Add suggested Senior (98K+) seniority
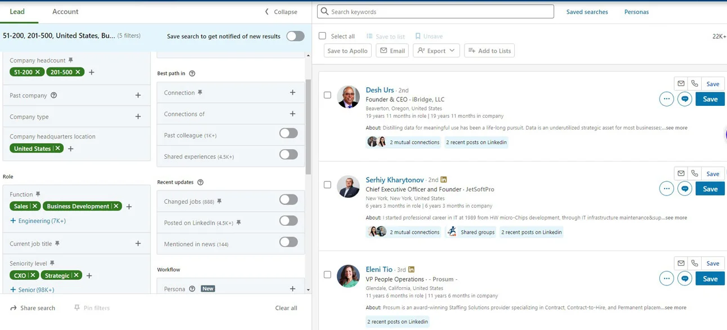Screen dimensions: 727x330 click(32, 289)
